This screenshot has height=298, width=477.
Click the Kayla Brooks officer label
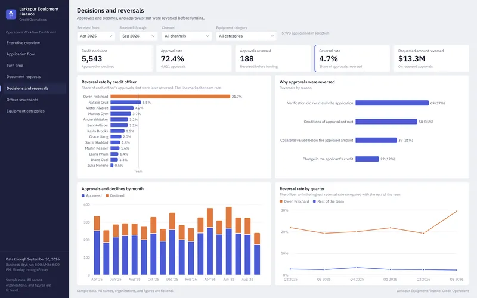tap(98, 131)
